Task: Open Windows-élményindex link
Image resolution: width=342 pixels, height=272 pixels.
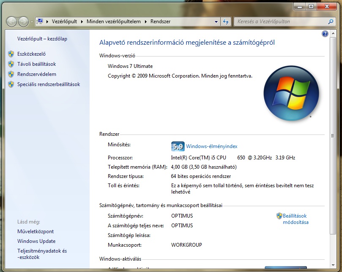Action: coord(211,146)
